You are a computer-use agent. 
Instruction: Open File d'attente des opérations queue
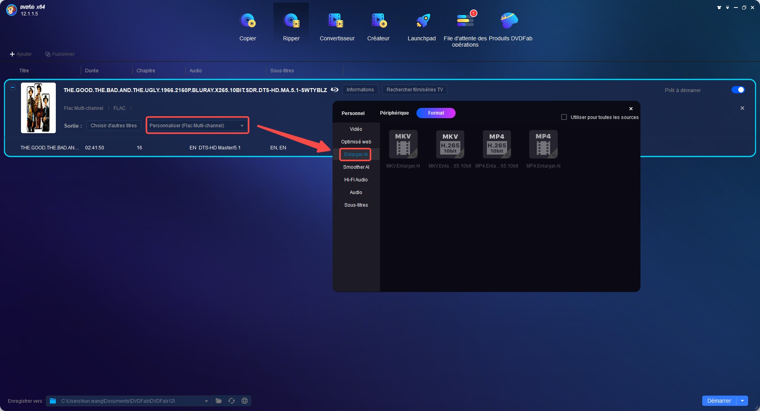click(x=465, y=28)
